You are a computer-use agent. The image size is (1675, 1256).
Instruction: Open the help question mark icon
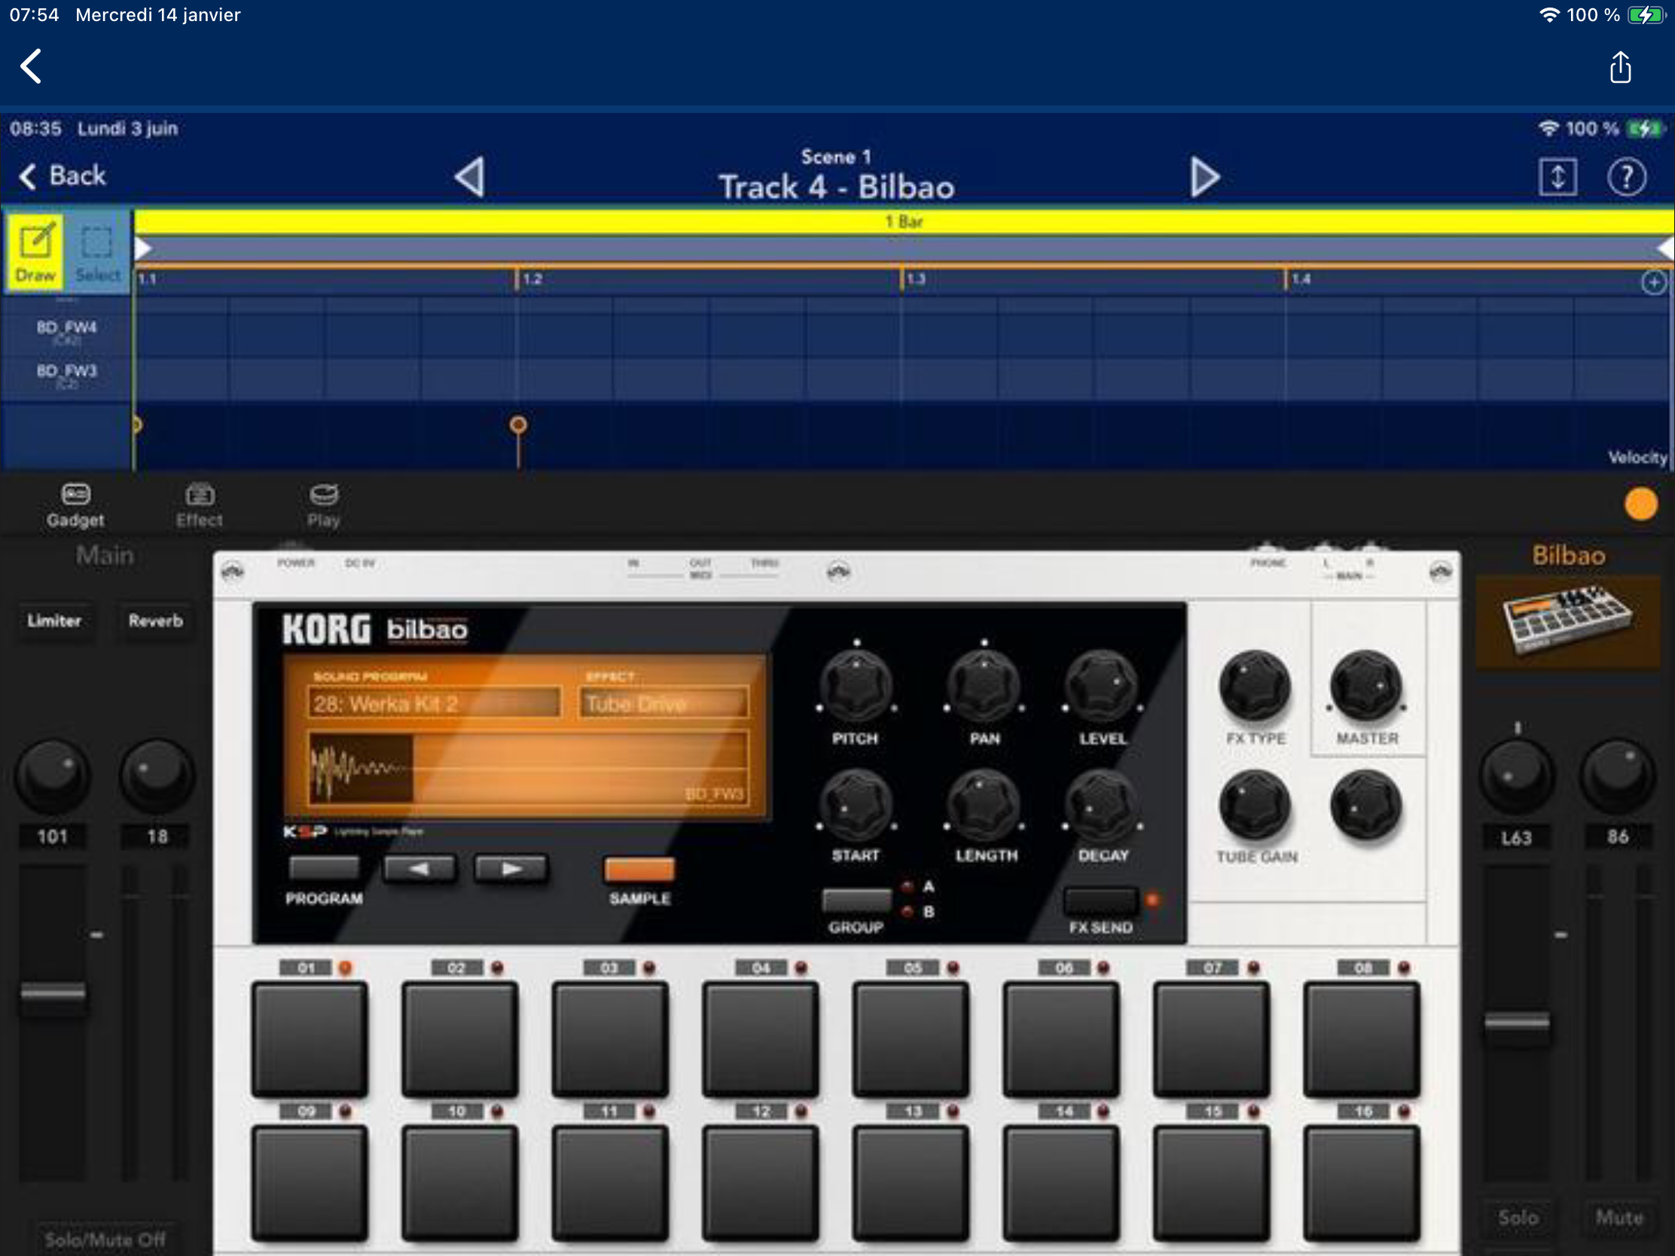click(1626, 177)
